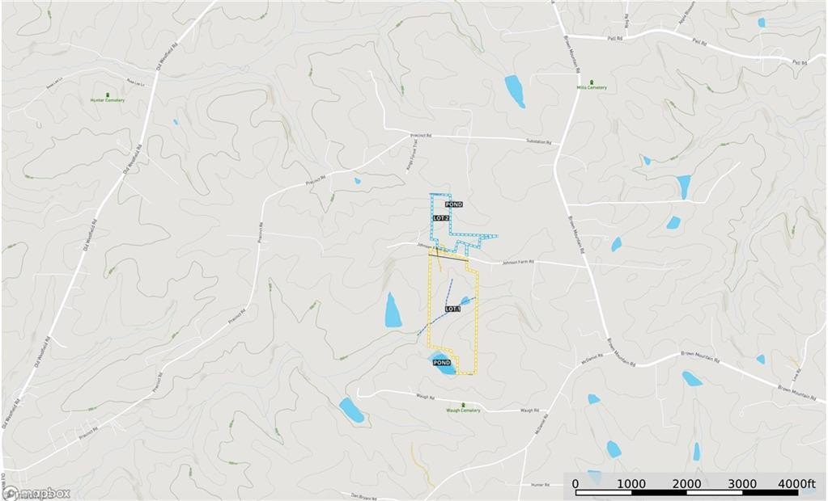828x501 pixels.
Task: Open the Mapbox logo link
Action: click(36, 493)
